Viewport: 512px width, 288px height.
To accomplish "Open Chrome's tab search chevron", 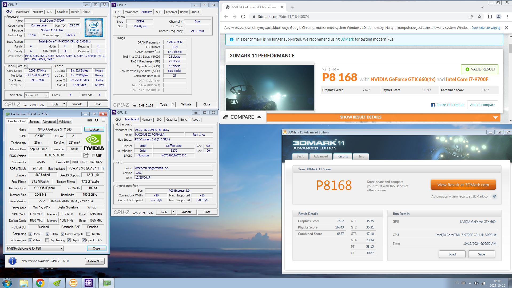I will [x=482, y=7].
